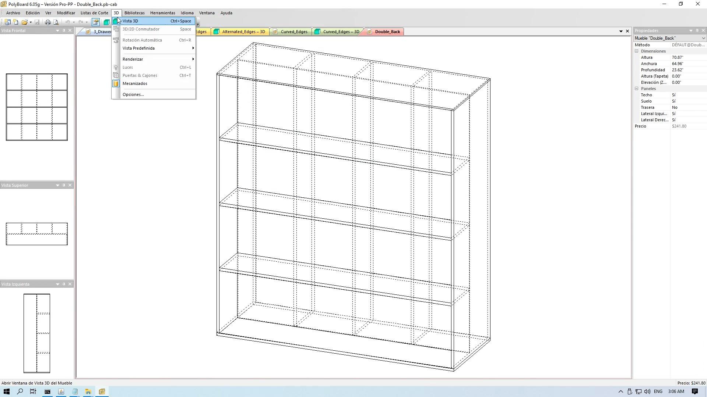Click the print preview magnifier icon
Image resolution: width=707 pixels, height=397 pixels.
coord(56,22)
